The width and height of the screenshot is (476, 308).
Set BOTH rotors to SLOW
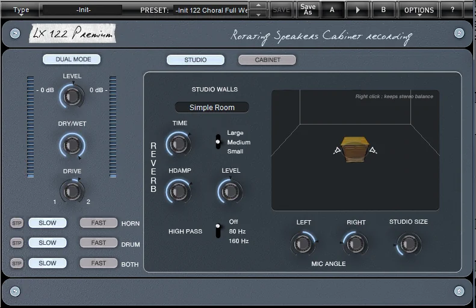pos(48,263)
